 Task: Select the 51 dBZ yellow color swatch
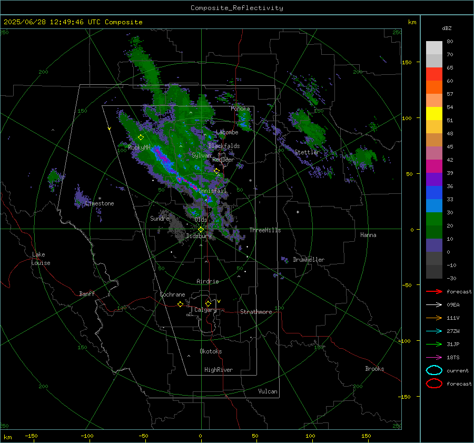click(434, 113)
